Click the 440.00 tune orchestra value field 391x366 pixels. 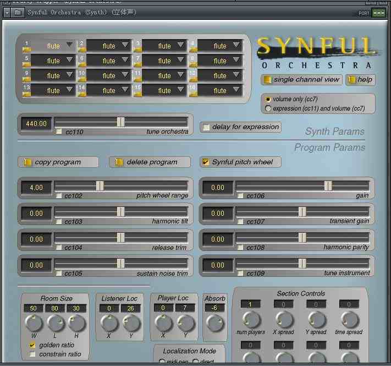(x=36, y=124)
